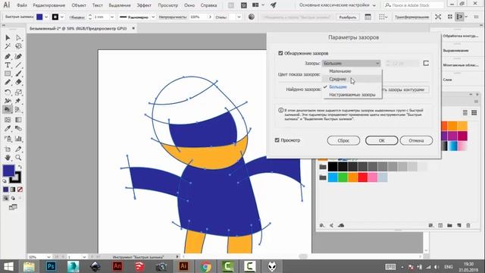Viewport: 485px width, 273px height.
Task: Click the Трансформирование link
Action: pos(411,17)
